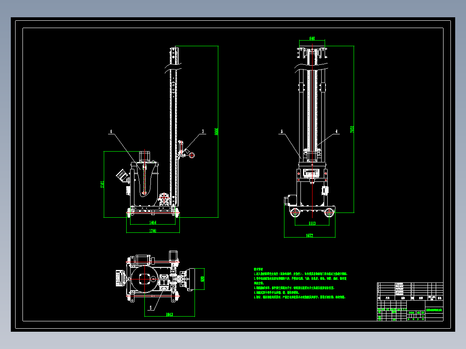Select the title block drawing name cell
The width and height of the screenshot is (466, 349).
(x=434, y=310)
